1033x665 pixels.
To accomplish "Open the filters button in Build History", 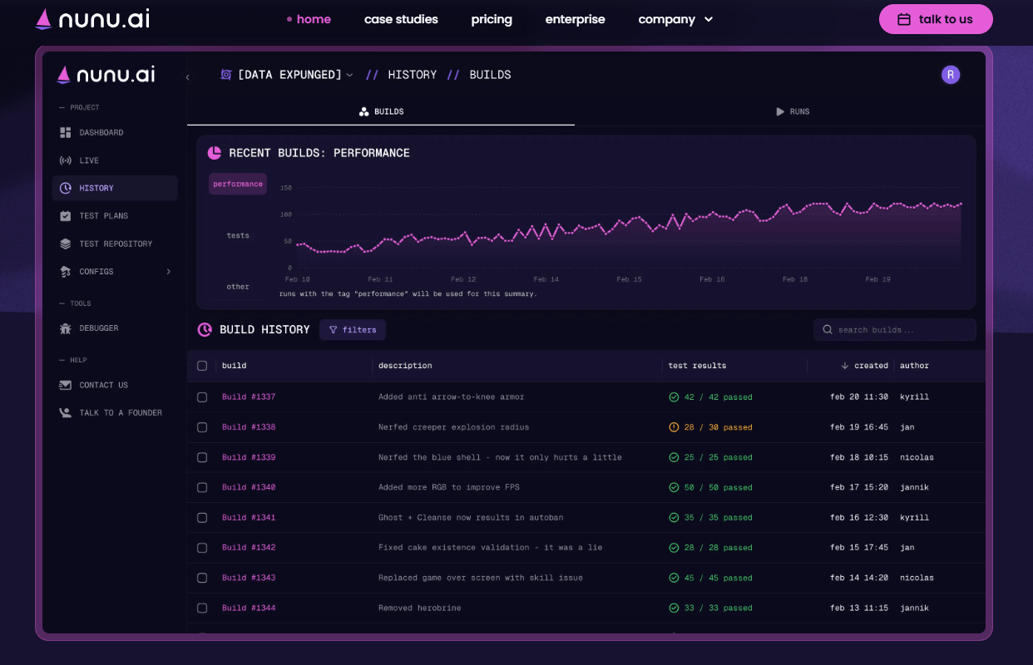I will (x=353, y=330).
